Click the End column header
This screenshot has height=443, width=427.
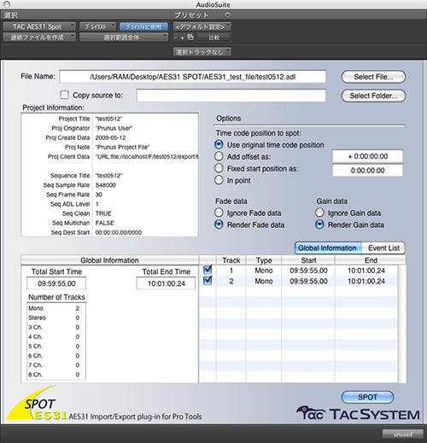371,260
